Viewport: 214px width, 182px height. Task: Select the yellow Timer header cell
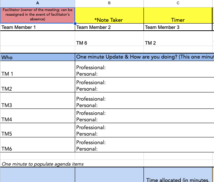tap(178, 15)
